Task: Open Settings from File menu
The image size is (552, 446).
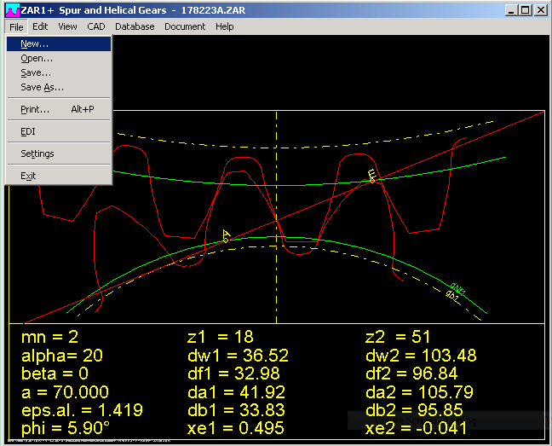Action: pyautogui.click(x=59, y=153)
